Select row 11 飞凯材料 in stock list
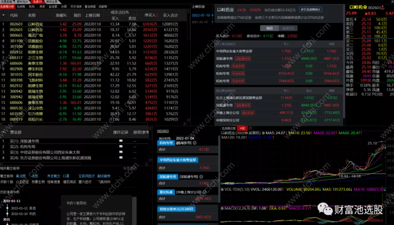Viewport: 394px width, 225px height. click(93, 80)
